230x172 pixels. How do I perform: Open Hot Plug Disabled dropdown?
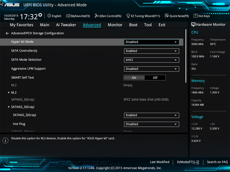[x=151, y=124]
